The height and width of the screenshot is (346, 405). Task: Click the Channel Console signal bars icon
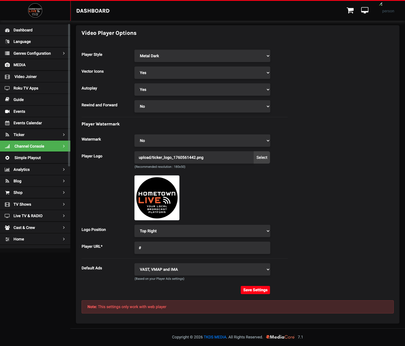pos(7,146)
